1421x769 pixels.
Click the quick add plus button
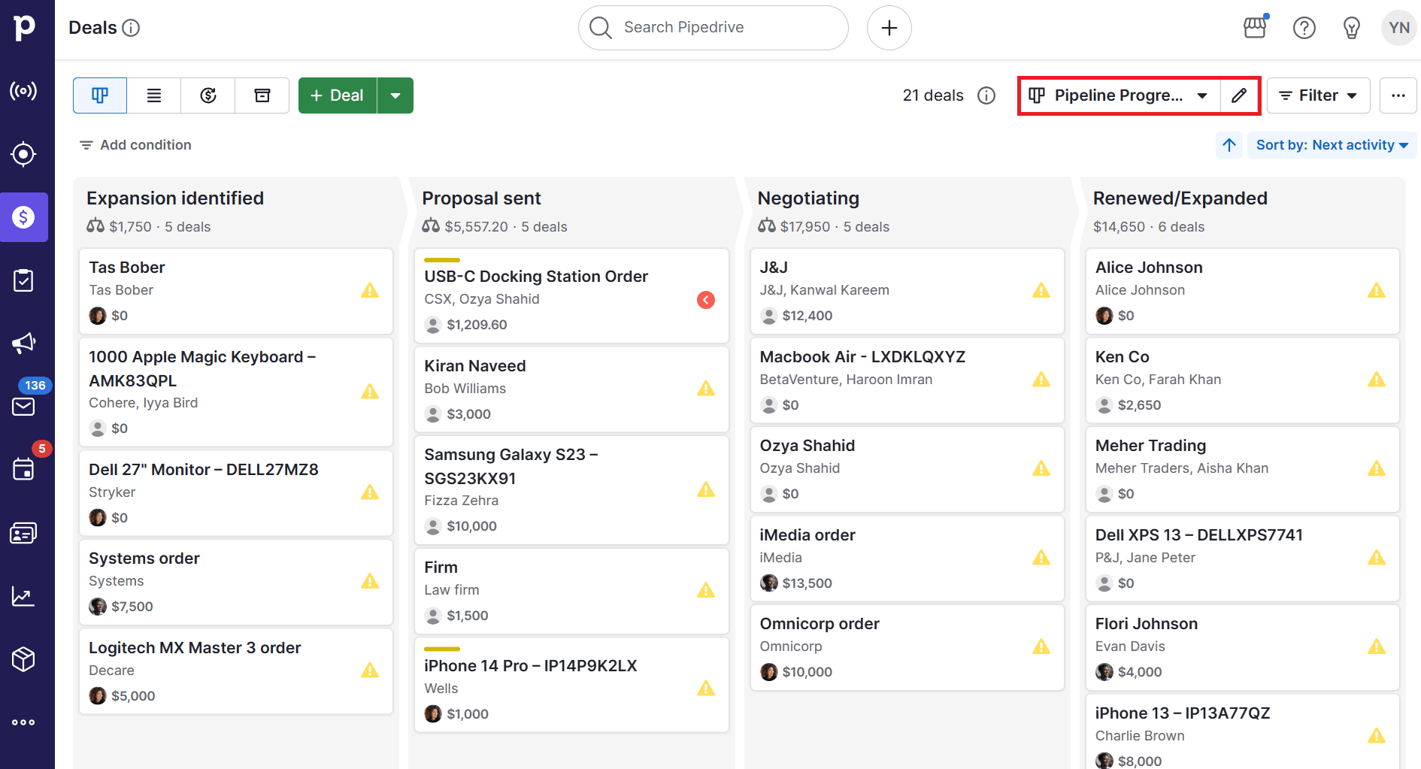pos(889,28)
